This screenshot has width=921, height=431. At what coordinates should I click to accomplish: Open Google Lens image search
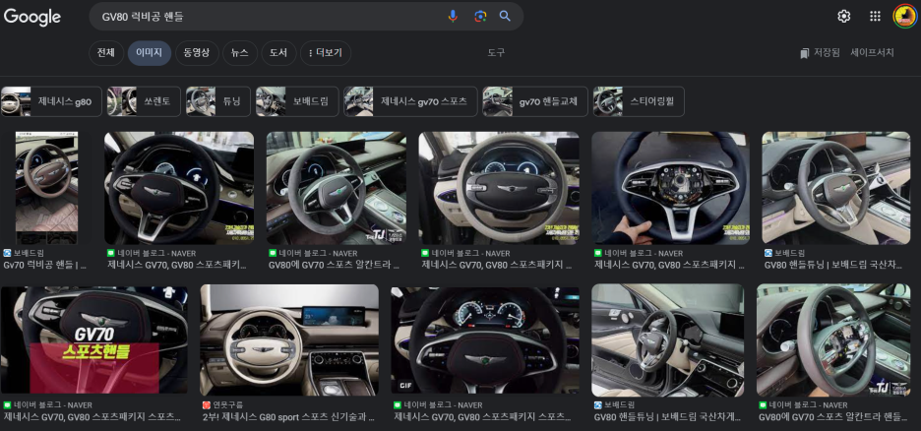tap(480, 17)
